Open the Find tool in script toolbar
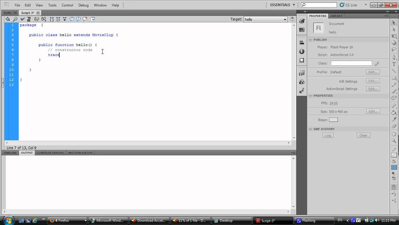This screenshot has width=399, height=225. click(15, 19)
